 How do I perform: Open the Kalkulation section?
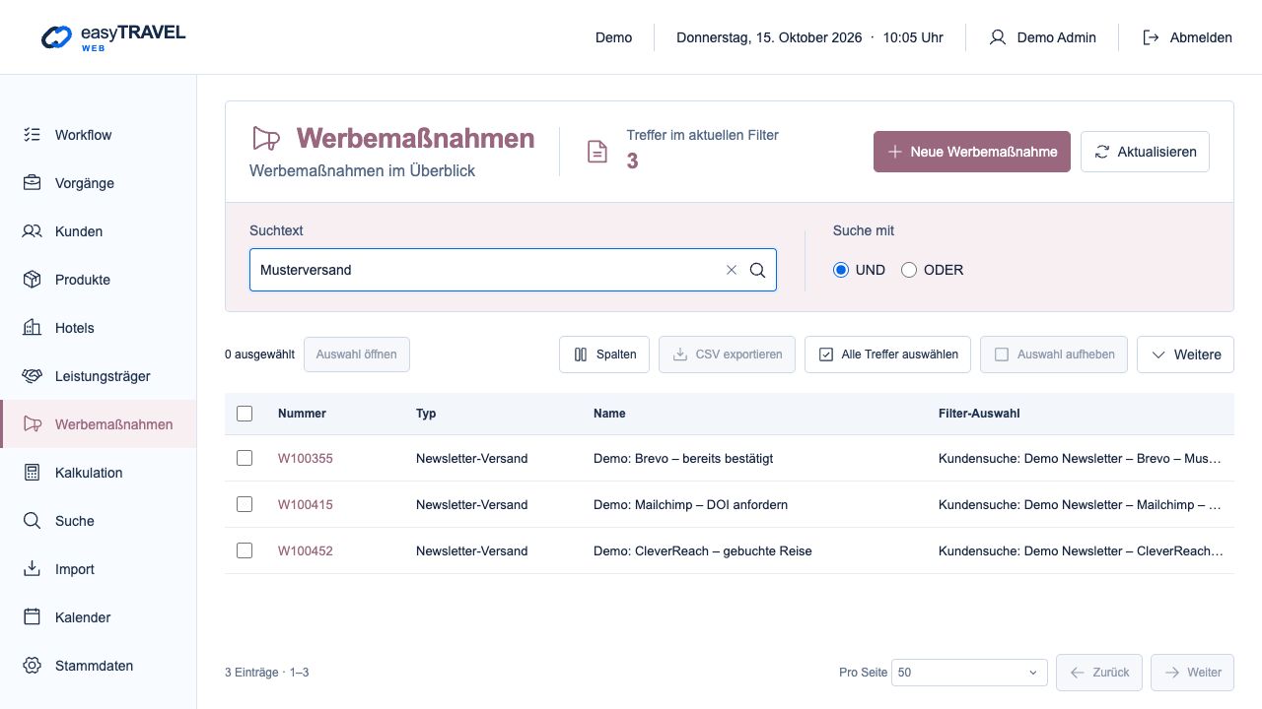tap(99, 473)
